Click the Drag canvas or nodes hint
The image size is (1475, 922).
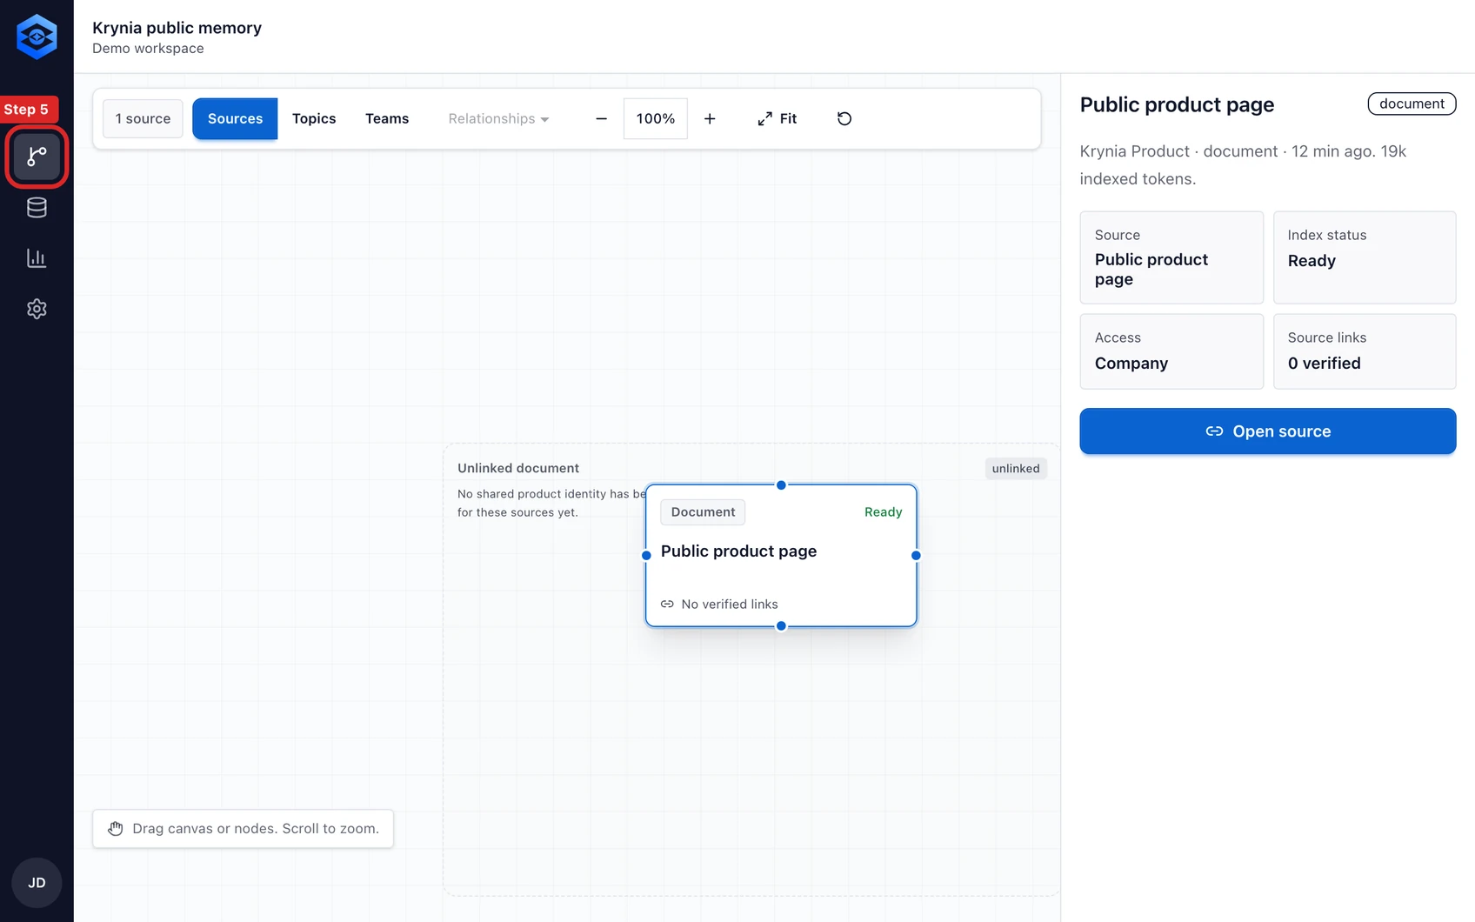[x=243, y=828]
